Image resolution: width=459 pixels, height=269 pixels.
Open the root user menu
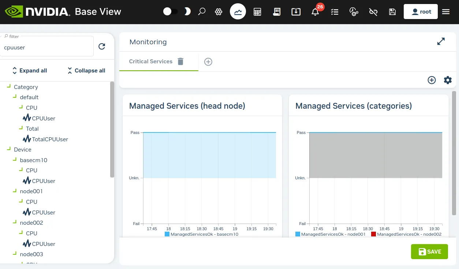coord(421,12)
